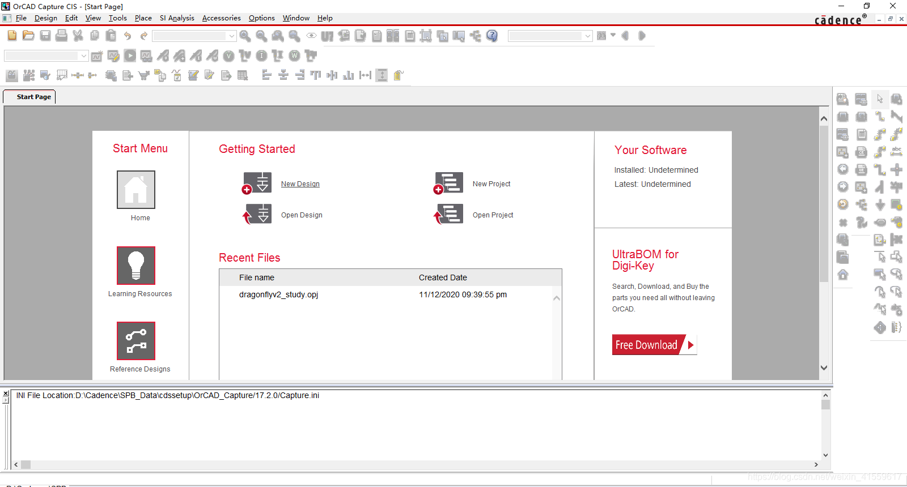Close the session log pane x button
Screen dimensions: 907x487
tap(6, 393)
